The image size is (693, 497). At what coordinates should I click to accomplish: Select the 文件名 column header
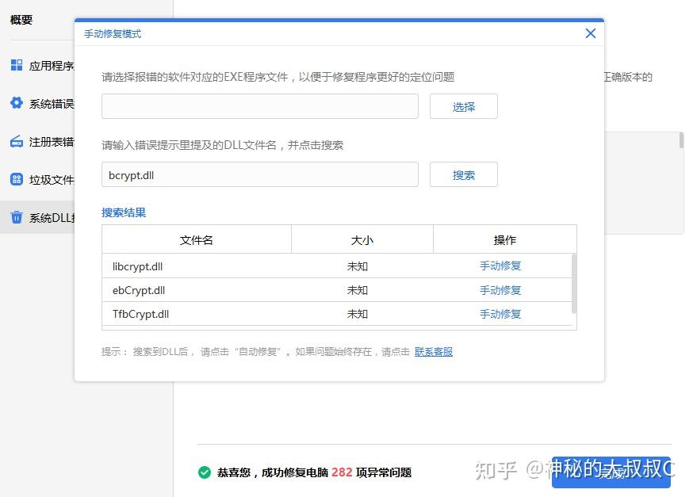pyautogui.click(x=196, y=239)
